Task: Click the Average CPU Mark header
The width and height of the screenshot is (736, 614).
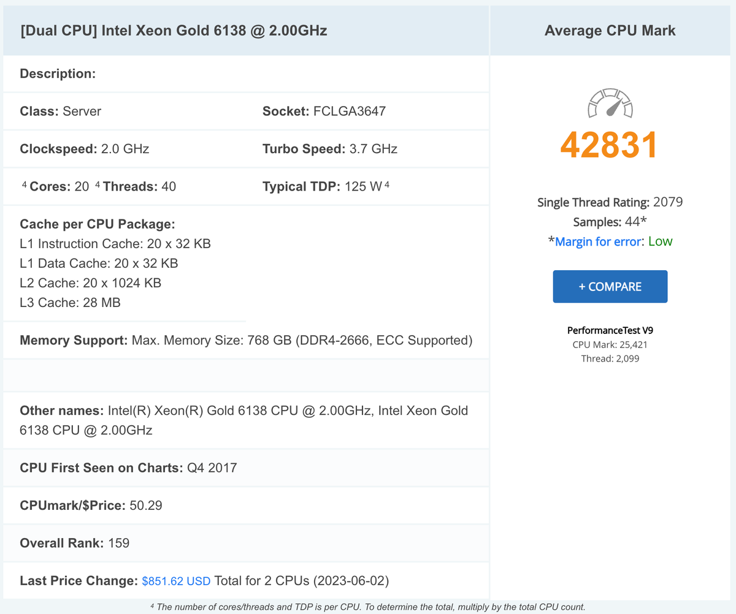Action: coord(610,31)
